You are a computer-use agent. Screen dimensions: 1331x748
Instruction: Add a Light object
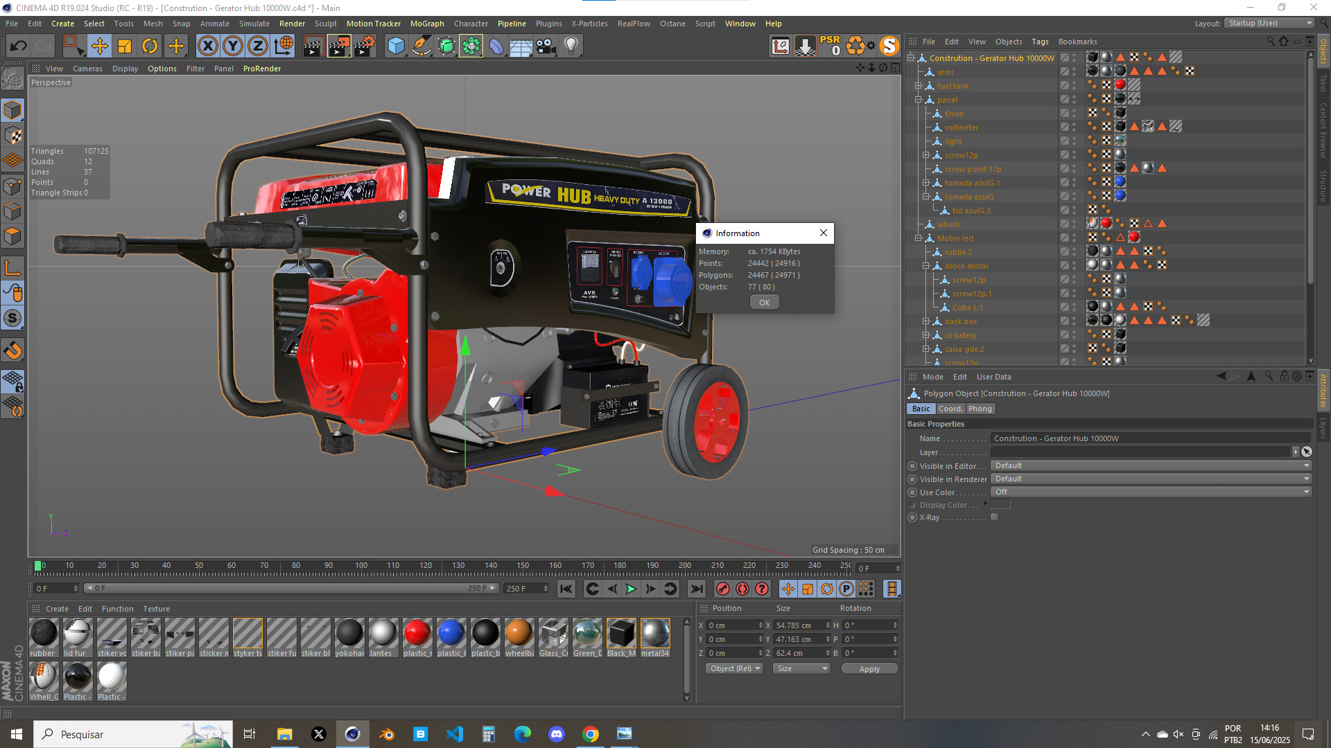click(x=571, y=46)
